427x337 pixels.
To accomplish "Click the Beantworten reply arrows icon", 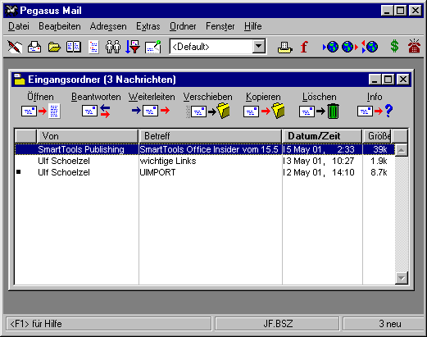I will (x=96, y=112).
